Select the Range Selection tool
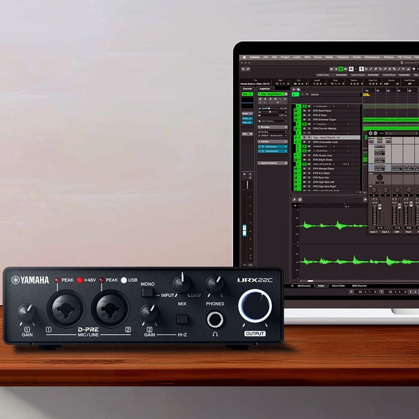Image resolution: width=419 pixels, height=419 pixels. [x=366, y=69]
